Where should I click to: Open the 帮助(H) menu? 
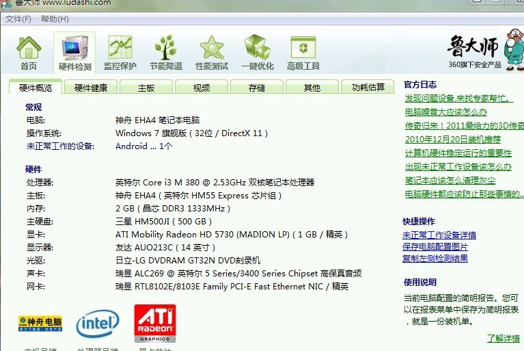coord(55,19)
